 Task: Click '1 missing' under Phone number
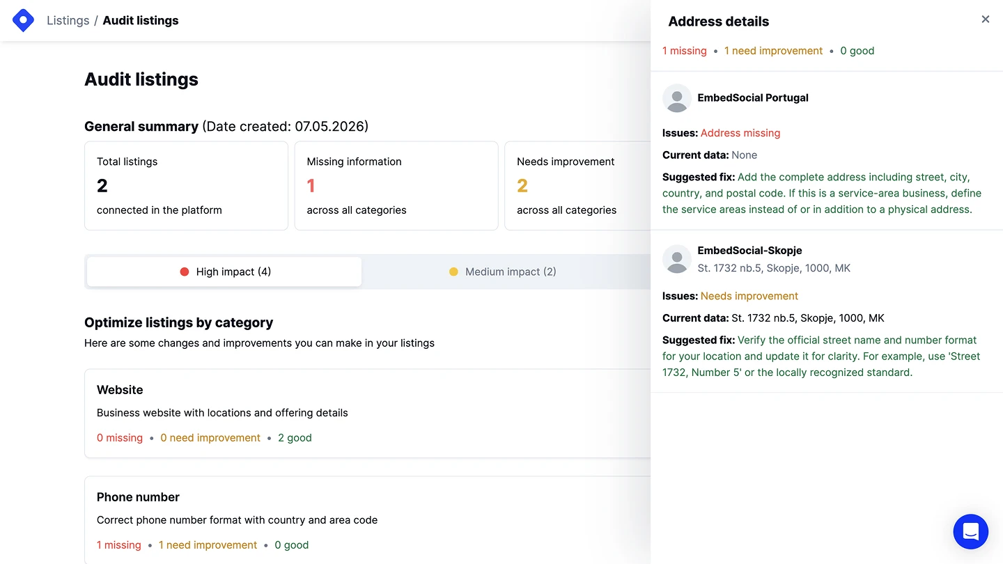(x=119, y=545)
